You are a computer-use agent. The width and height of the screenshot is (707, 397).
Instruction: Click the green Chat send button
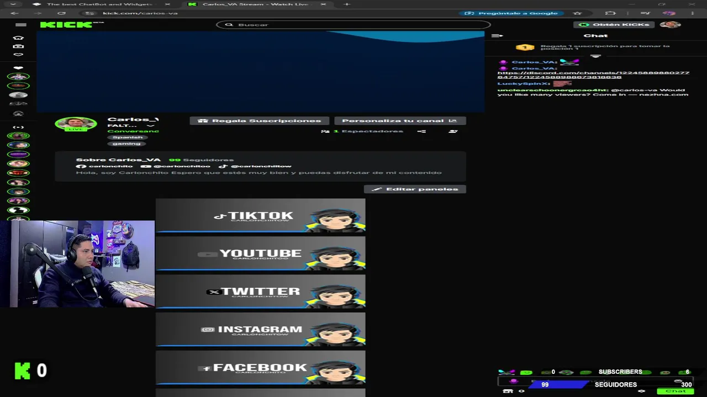coord(675,391)
